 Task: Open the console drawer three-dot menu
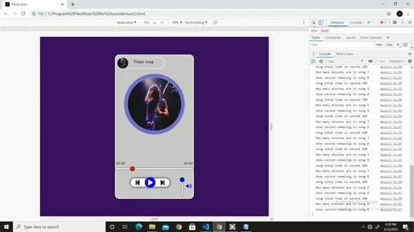(313, 54)
